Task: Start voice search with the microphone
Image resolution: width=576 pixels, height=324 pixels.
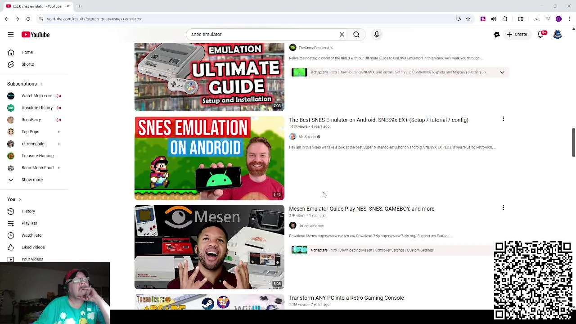Action: (377, 34)
